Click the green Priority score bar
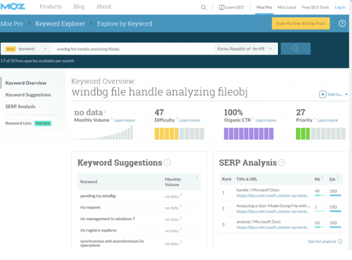The width and height of the screenshot is (352, 260). point(321,134)
